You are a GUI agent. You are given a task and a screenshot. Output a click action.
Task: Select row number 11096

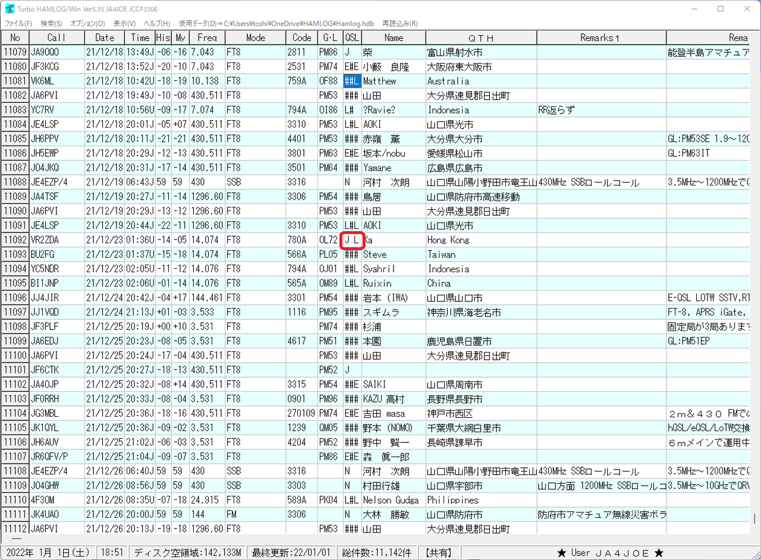click(15, 298)
